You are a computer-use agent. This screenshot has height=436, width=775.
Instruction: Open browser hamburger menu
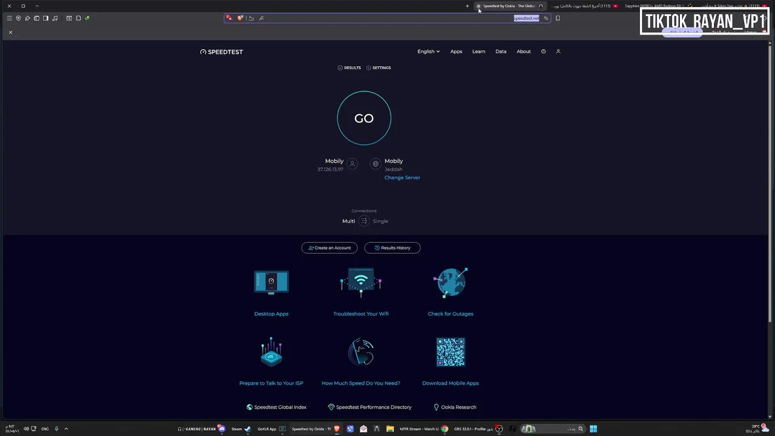pos(9,18)
